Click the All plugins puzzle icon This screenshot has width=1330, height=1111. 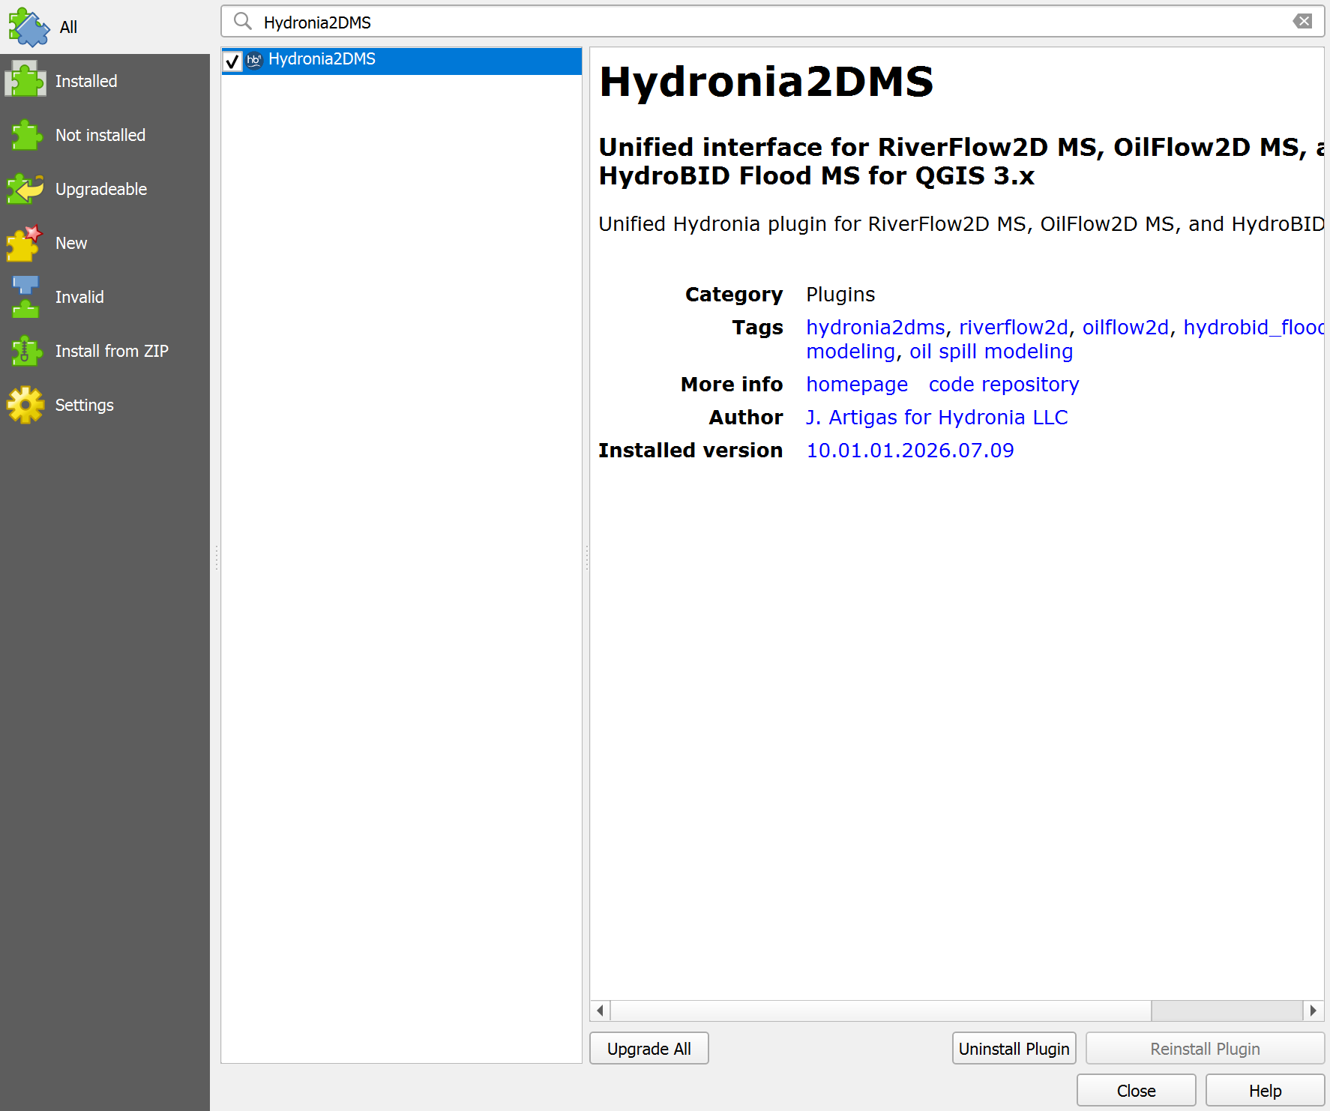pos(28,27)
